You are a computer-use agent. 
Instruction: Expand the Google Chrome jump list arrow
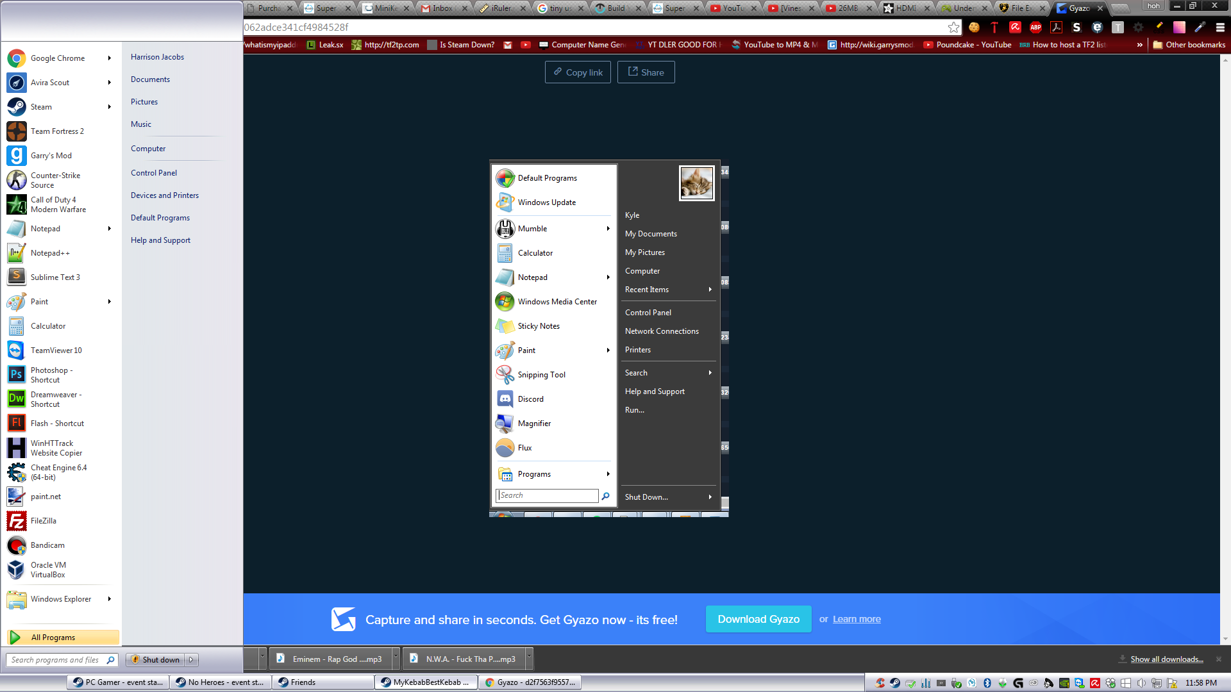(110, 58)
